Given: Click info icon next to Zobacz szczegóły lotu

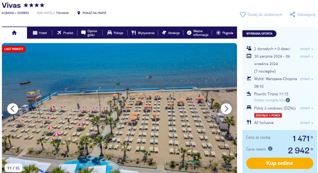Looking at the screenshot, I should click(x=288, y=100).
